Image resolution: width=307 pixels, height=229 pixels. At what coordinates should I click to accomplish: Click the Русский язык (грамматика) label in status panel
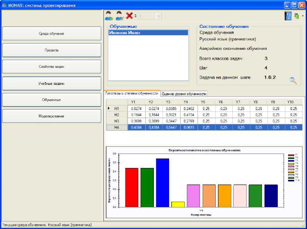pyautogui.click(x=227, y=39)
